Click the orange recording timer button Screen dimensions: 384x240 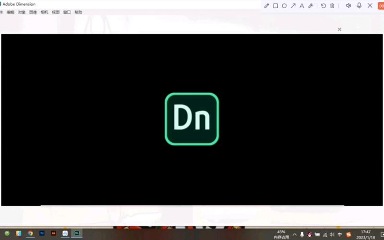click(x=381, y=6)
